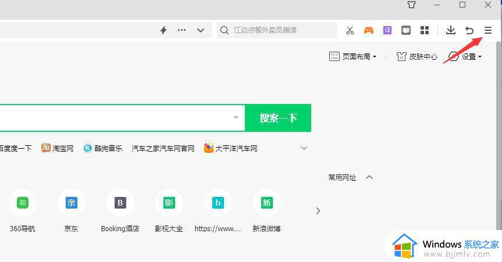Click the undo closed tab icon

click(469, 30)
